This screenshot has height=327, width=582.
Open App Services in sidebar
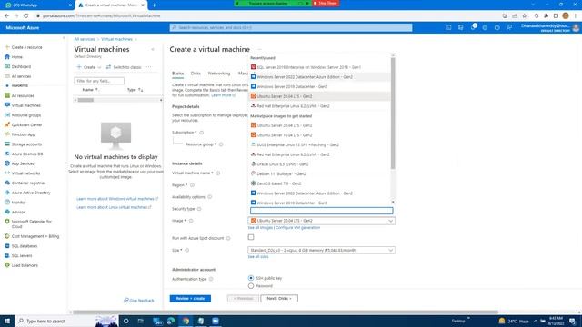pyautogui.click(x=19, y=163)
